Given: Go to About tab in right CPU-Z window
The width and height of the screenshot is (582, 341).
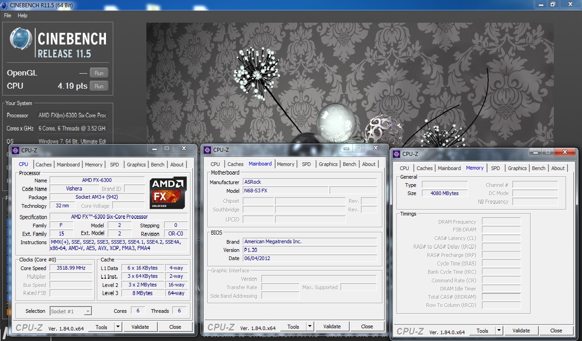Looking at the screenshot, I should pyautogui.click(x=558, y=168).
